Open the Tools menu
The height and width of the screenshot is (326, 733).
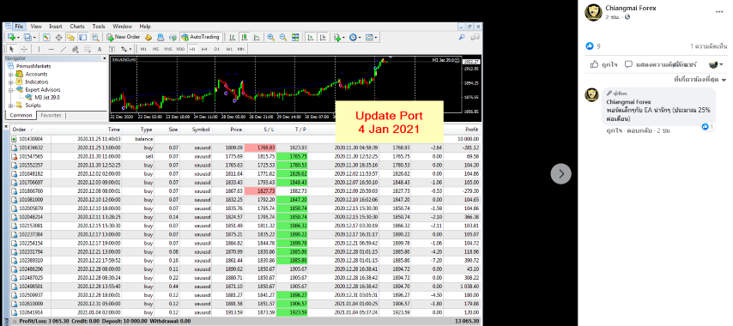point(99,27)
